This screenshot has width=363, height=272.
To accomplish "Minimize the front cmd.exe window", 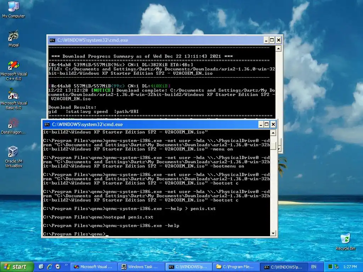I will click(x=261, y=124).
